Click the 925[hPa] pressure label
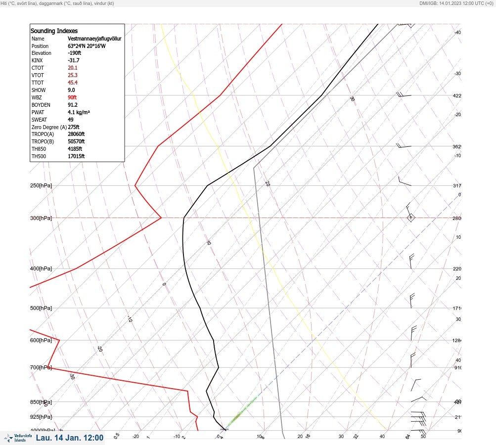This screenshot has height=445, width=496. coord(41,417)
